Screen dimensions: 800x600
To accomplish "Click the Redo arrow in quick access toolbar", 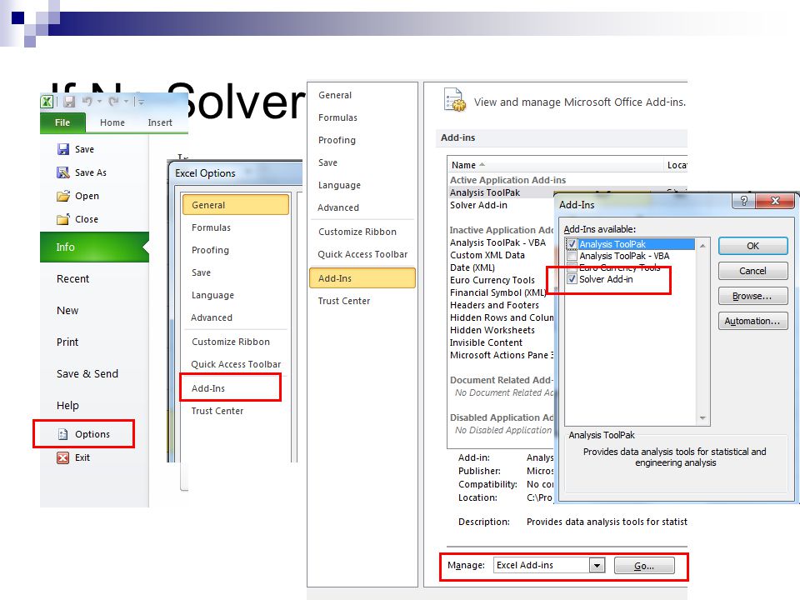I will pyautogui.click(x=113, y=102).
